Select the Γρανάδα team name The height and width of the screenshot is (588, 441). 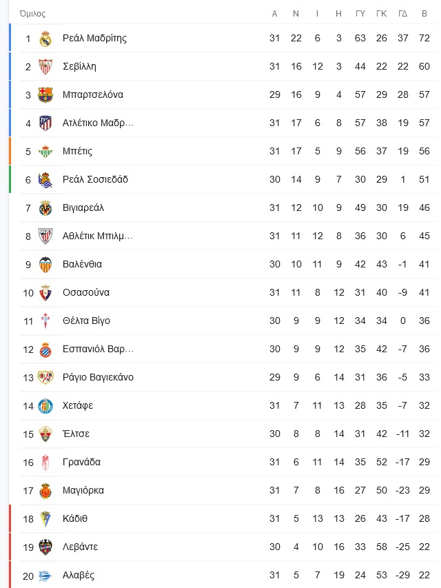pos(81,462)
